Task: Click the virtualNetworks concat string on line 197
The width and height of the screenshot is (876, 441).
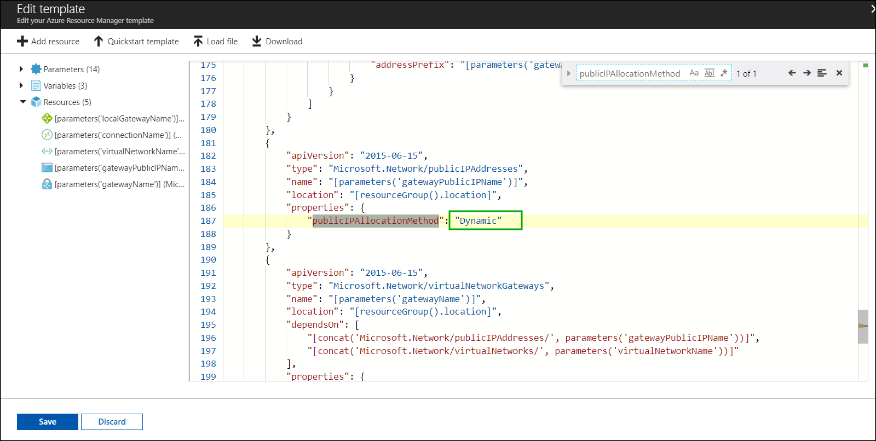Action: 523,351
